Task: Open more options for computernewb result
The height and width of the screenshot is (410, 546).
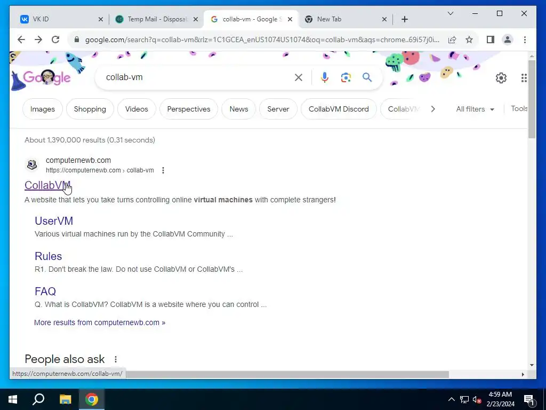Action: tap(163, 170)
